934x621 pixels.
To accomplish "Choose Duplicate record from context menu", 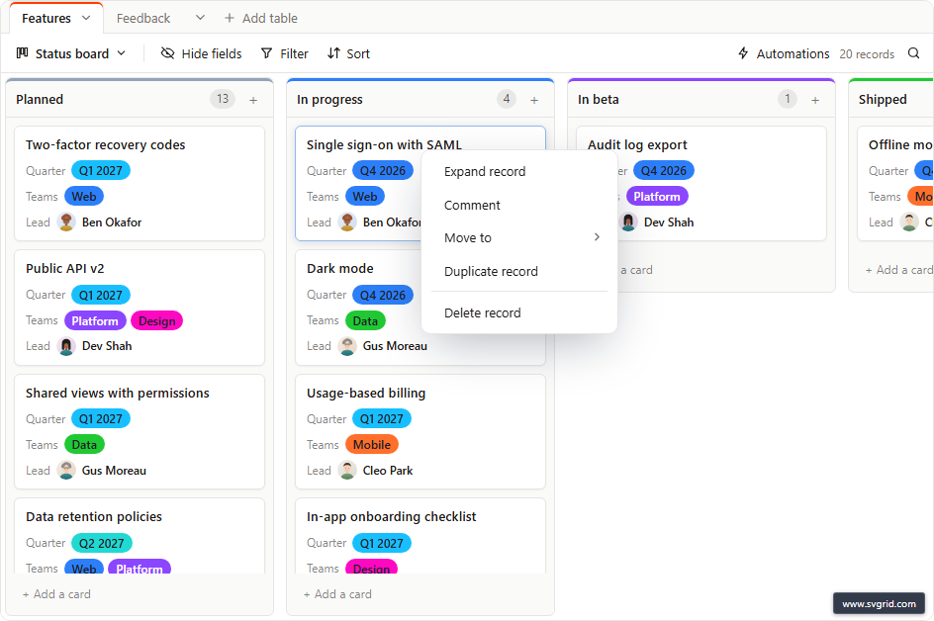I will tap(518, 271).
